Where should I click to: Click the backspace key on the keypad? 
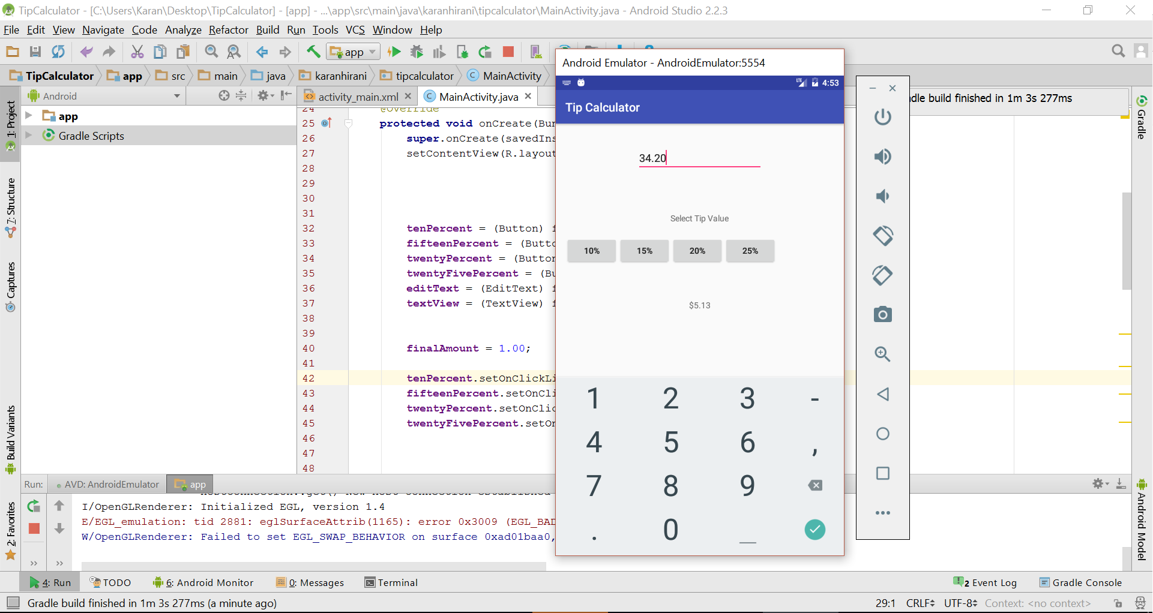814,485
